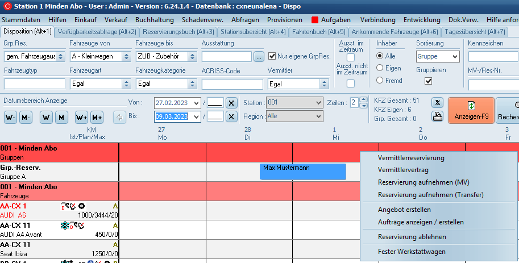Expand the Von date picker dropdown
The image size is (519, 263).
tap(196, 103)
